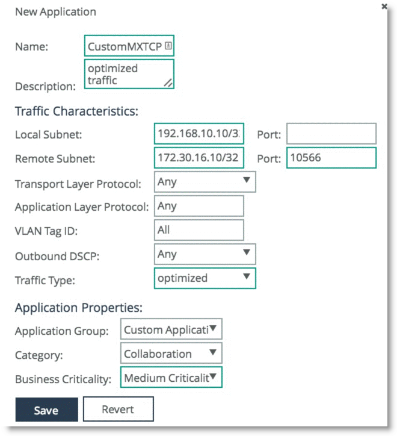Viewport: 397px width, 436px height.
Task: Open the Traffic Type dropdown
Action: (205, 278)
